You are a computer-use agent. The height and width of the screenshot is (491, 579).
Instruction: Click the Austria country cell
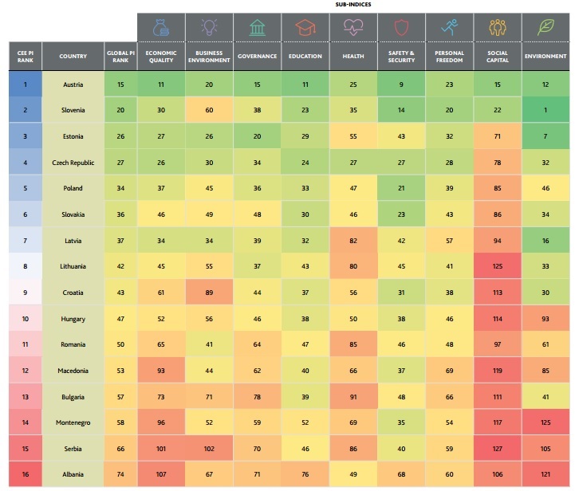(73, 84)
